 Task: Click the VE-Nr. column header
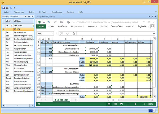pos(9,21)
